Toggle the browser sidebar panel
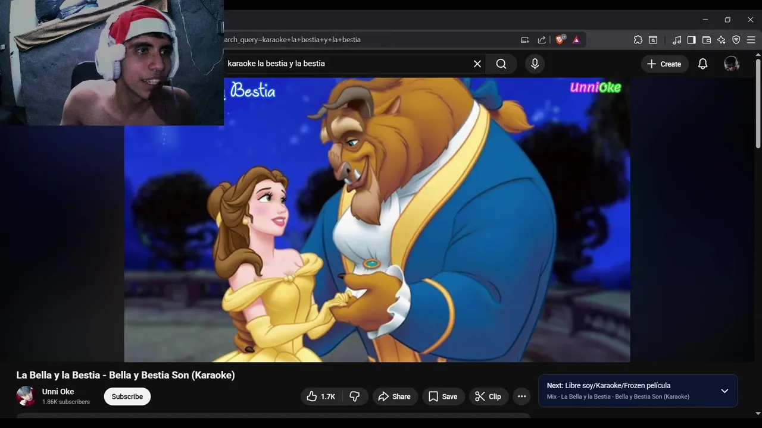 coord(691,40)
